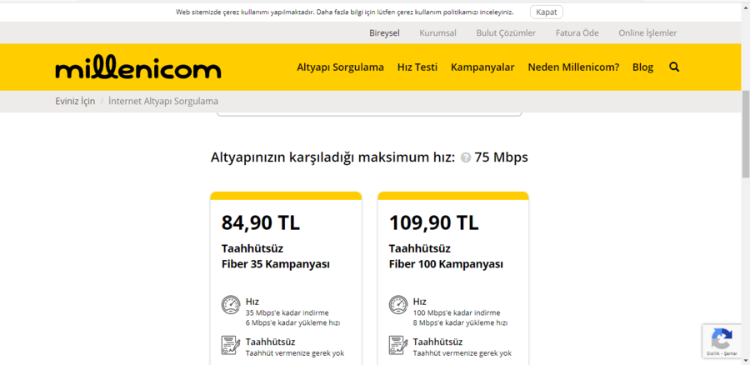This screenshot has width=750, height=365.
Task: View Kampanyalar
Action: pyautogui.click(x=482, y=67)
